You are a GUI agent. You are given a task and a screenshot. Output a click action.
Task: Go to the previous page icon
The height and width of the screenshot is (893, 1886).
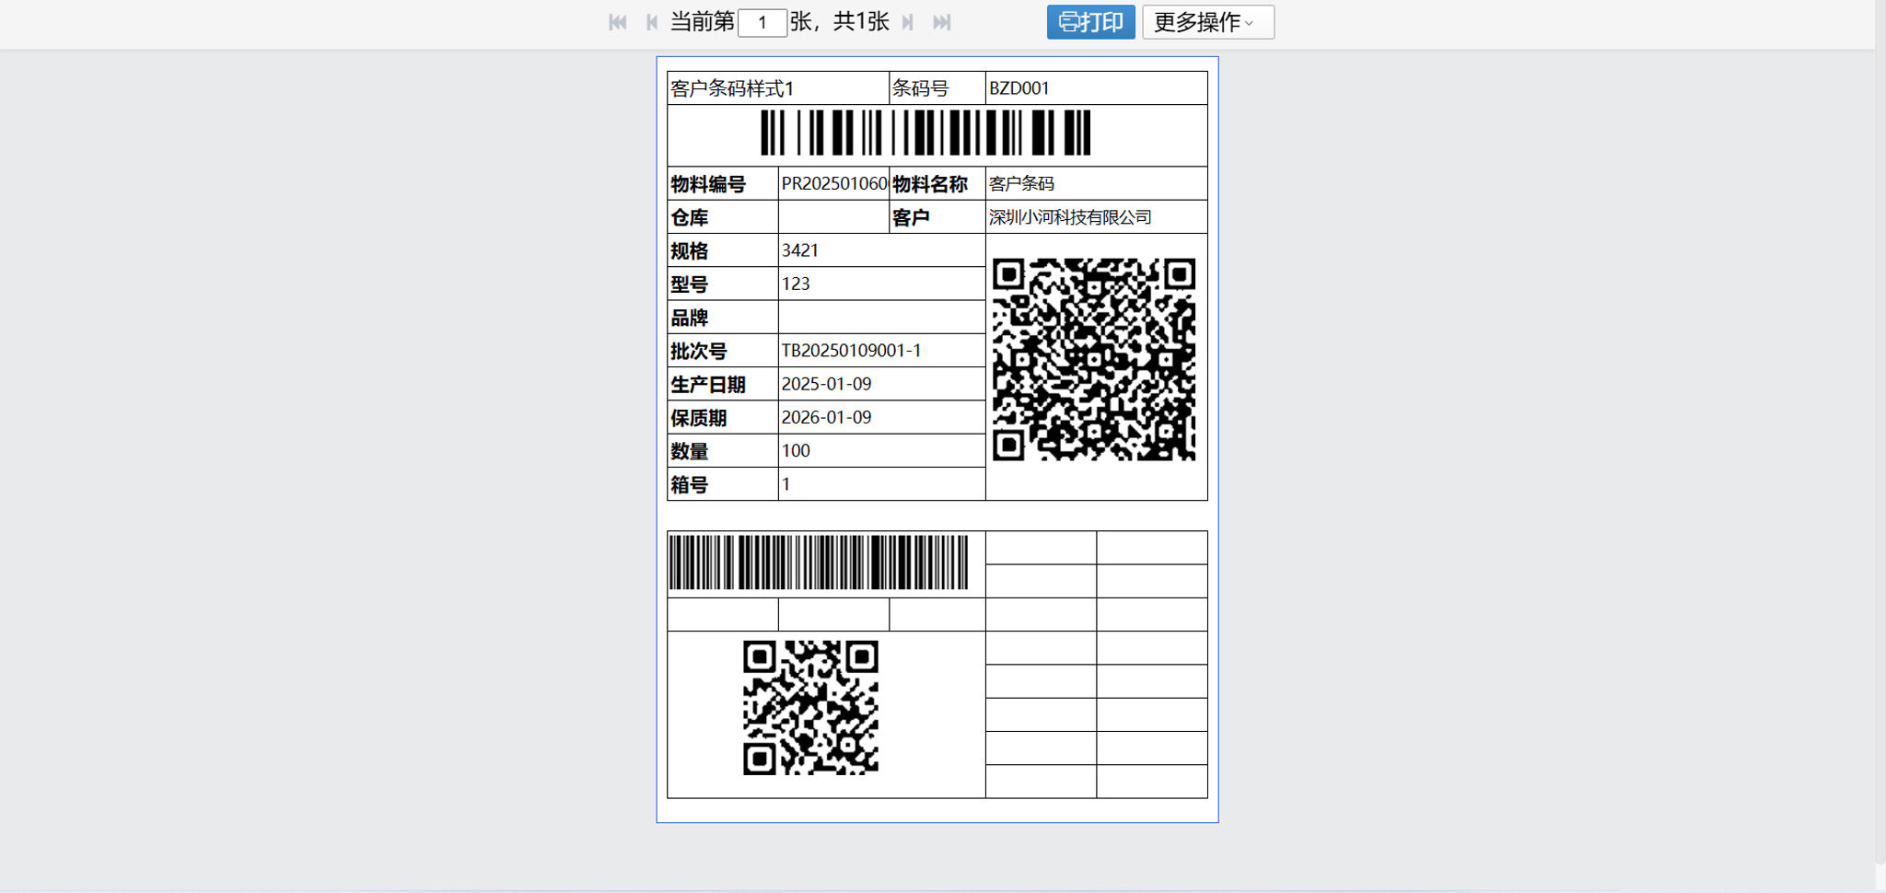coord(652,22)
